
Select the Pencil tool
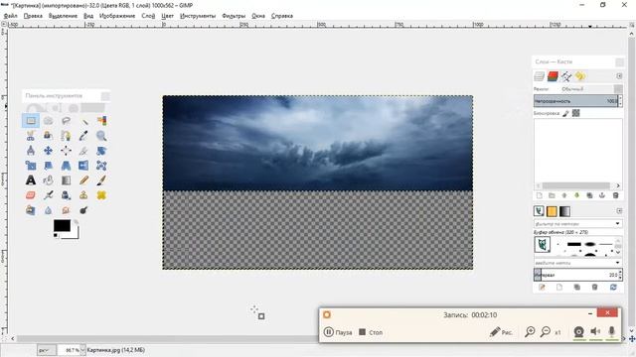pyautogui.click(x=83, y=180)
